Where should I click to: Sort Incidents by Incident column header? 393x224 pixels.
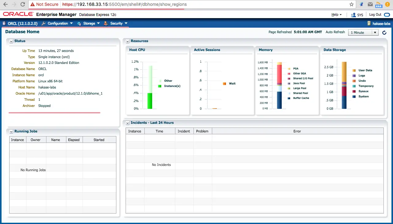184,131
